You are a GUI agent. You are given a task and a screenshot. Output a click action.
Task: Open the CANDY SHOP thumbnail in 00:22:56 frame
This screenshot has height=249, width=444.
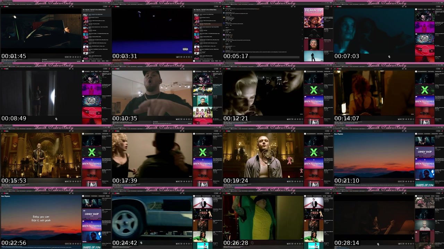(x=92, y=215)
